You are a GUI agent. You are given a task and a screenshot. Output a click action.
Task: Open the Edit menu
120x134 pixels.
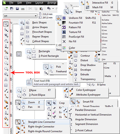click(x=20, y=3)
